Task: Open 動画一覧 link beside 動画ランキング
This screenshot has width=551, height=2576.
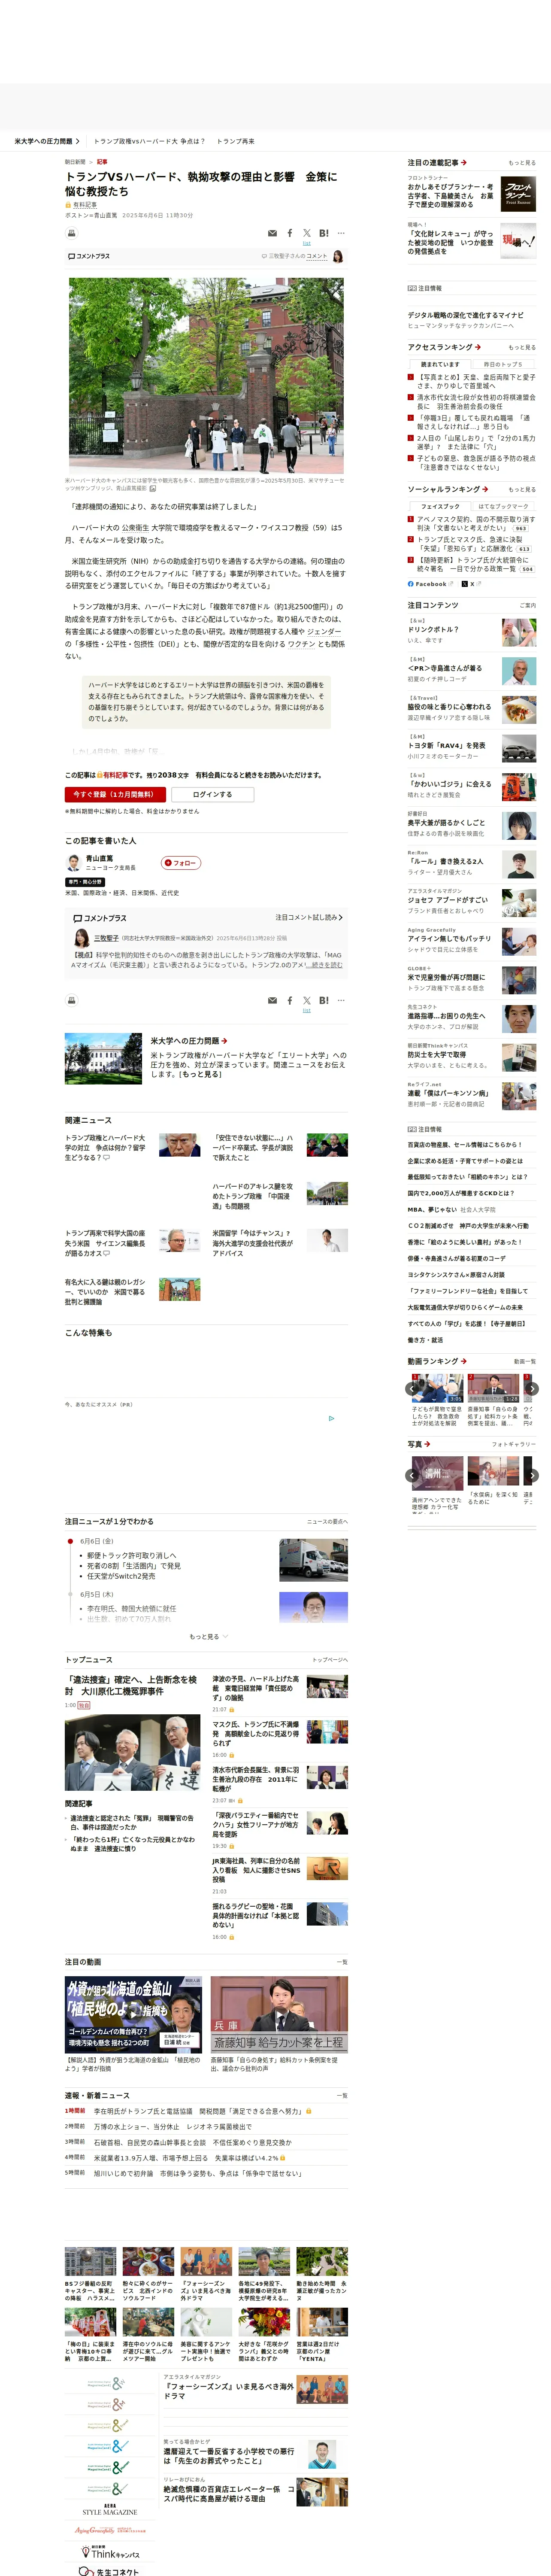Action: point(524,1361)
